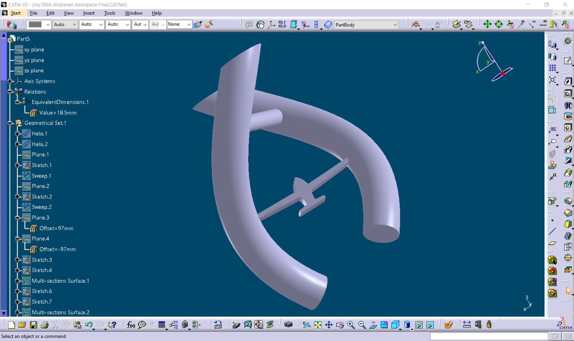Open a file with the folder icon
This screenshot has height=341, width=574.
coord(22,325)
